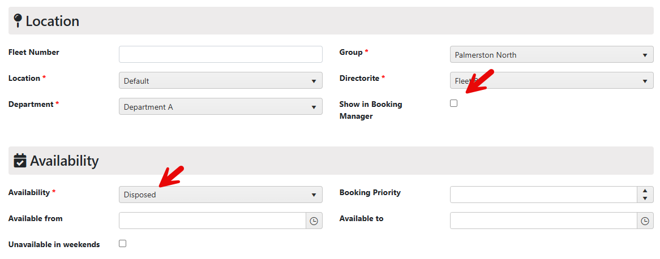Viewport: 660px width, 259px height.
Task: Expand the Location dropdown set to Default
Action: click(x=221, y=81)
